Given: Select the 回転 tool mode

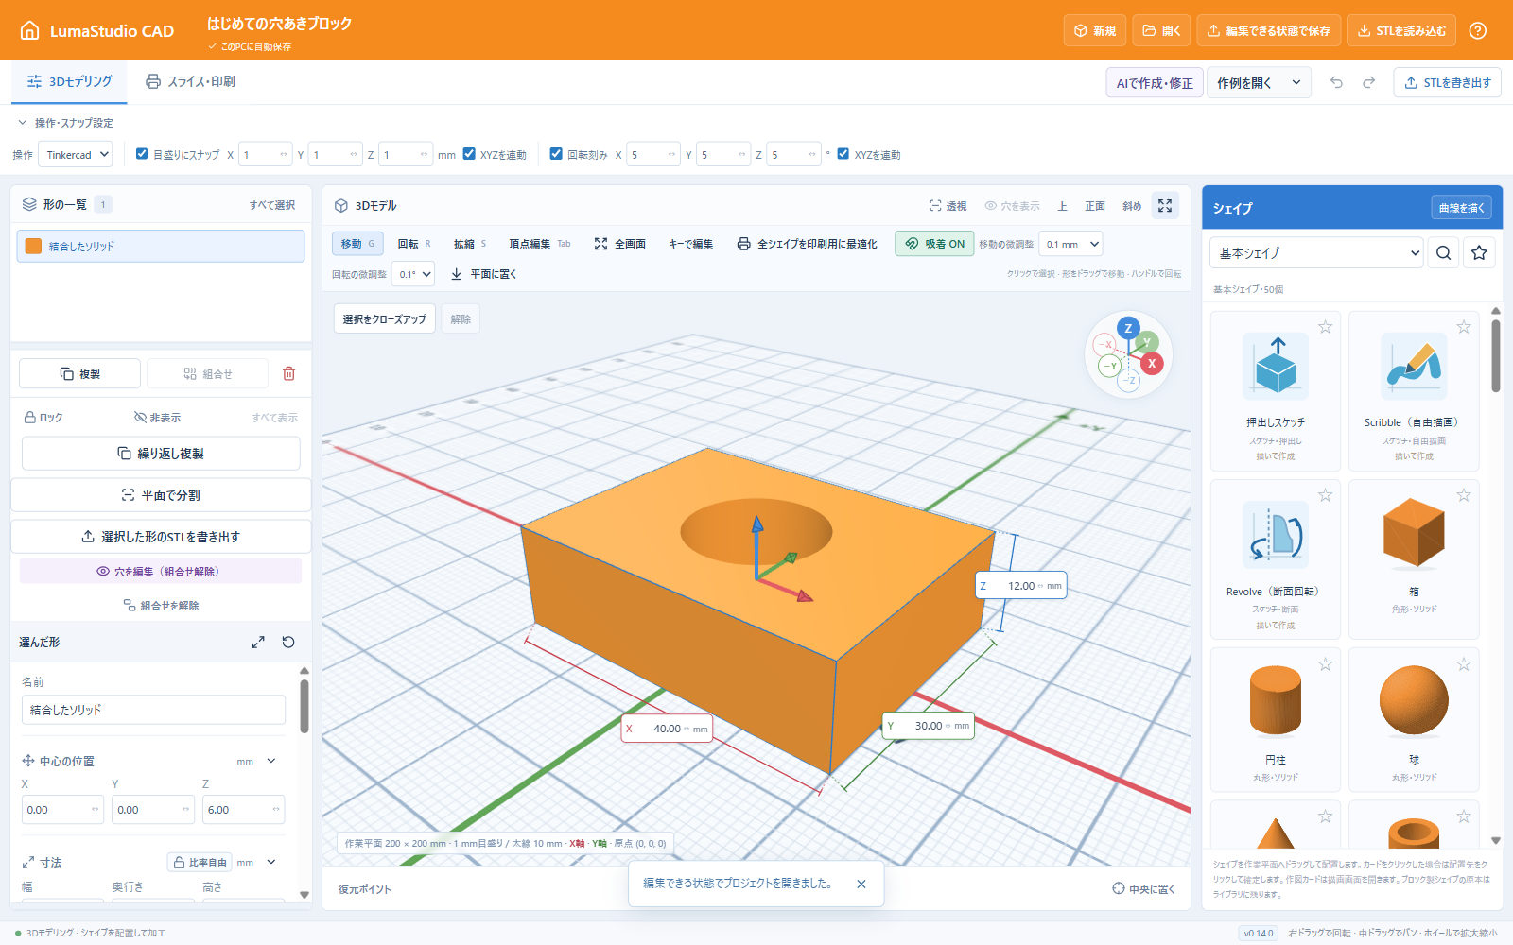Looking at the screenshot, I should [x=413, y=244].
